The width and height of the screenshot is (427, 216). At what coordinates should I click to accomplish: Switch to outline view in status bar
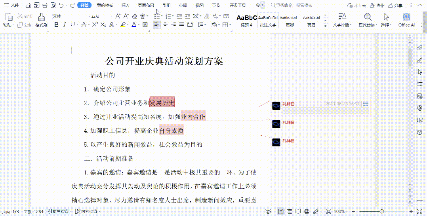tap(290, 211)
